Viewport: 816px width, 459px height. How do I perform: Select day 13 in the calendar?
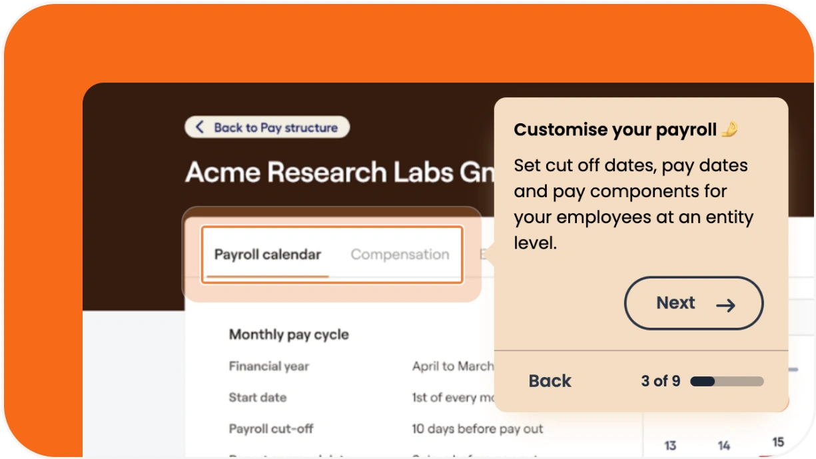click(x=670, y=445)
